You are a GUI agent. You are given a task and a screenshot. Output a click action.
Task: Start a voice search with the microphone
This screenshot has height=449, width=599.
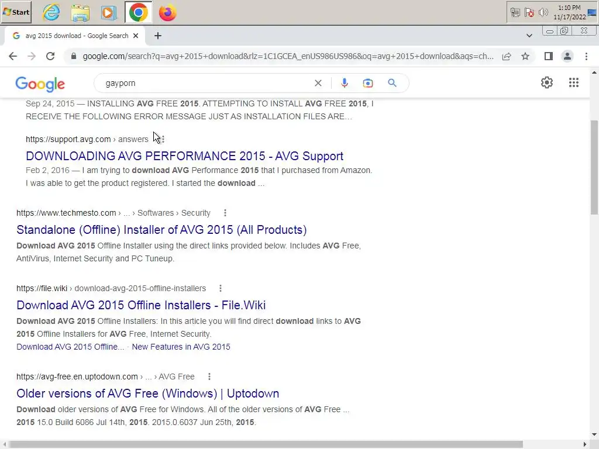pos(345,83)
